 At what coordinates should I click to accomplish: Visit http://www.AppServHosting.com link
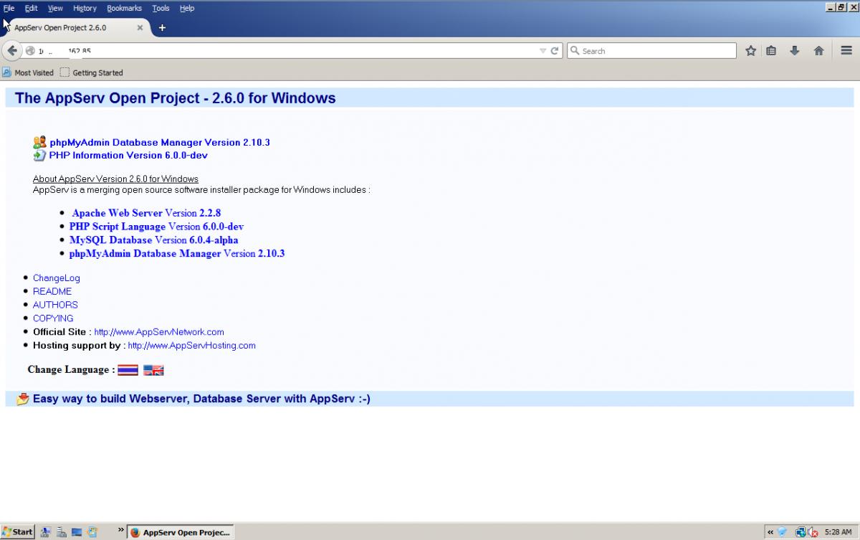pos(191,346)
